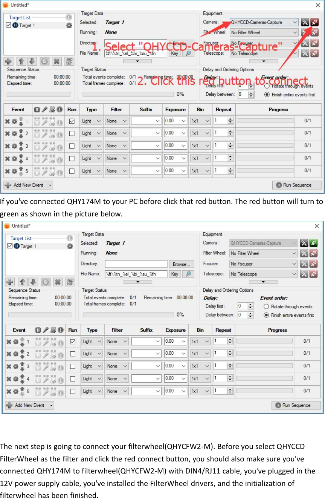The image size is (325, 498).
Task: Enable the Run checkbox for event 2
Action: point(71,133)
